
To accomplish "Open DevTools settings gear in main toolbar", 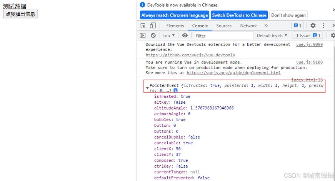I will coord(313,26).
